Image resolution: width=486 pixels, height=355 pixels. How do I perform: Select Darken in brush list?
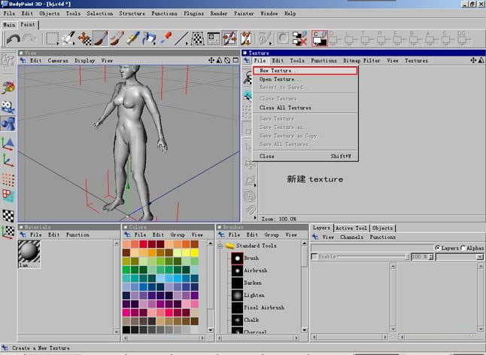tap(253, 283)
